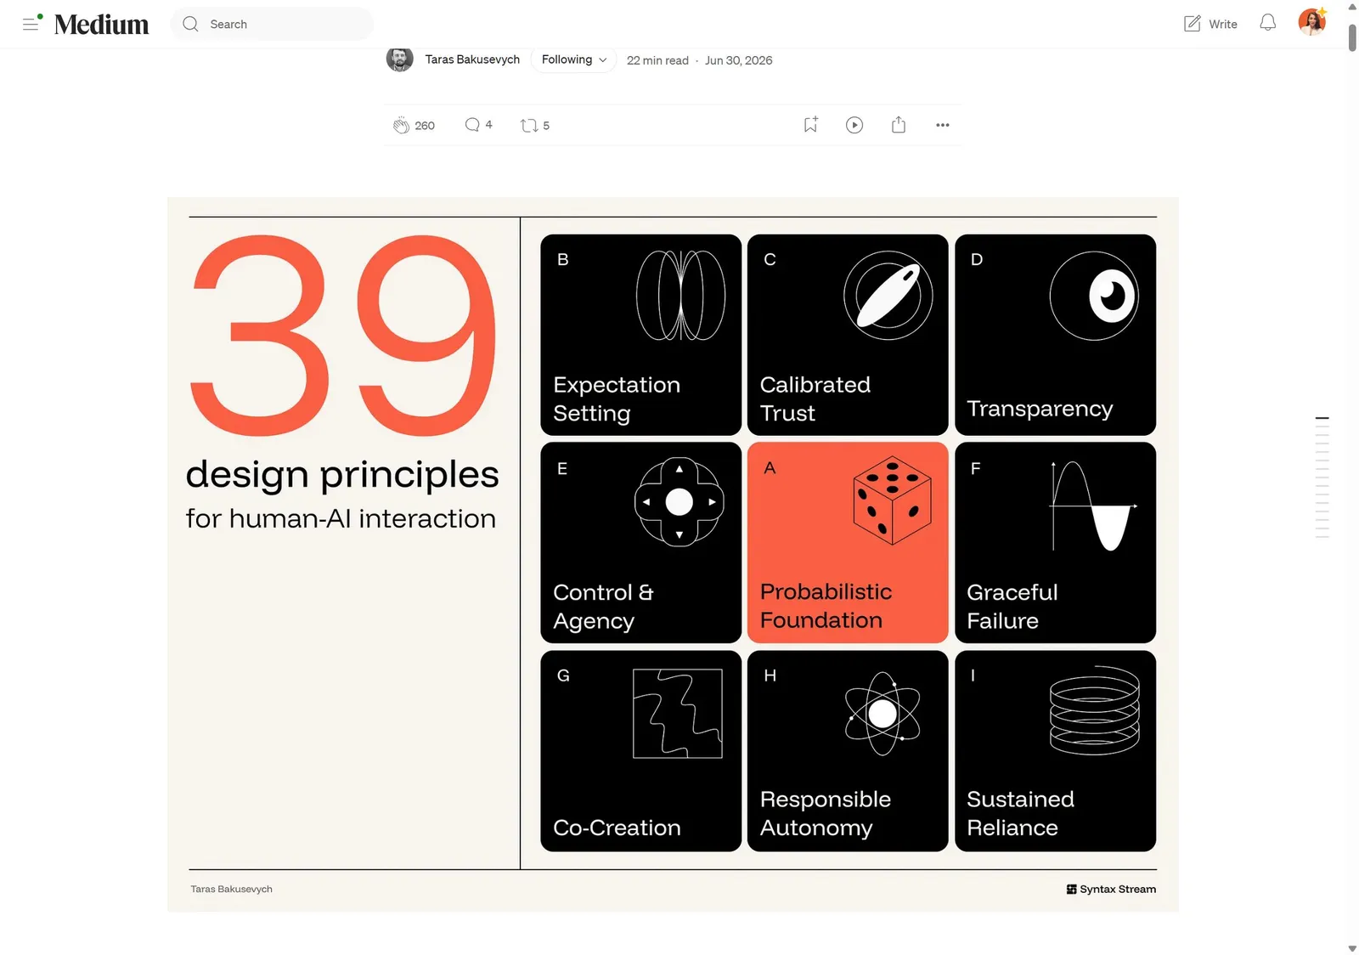The height and width of the screenshot is (955, 1359).
Task: Click the Expectation Setting card
Action: click(640, 335)
